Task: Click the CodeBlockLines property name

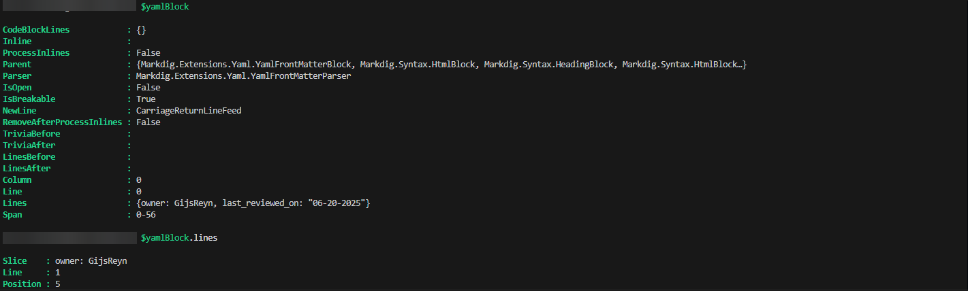Action: (36, 30)
